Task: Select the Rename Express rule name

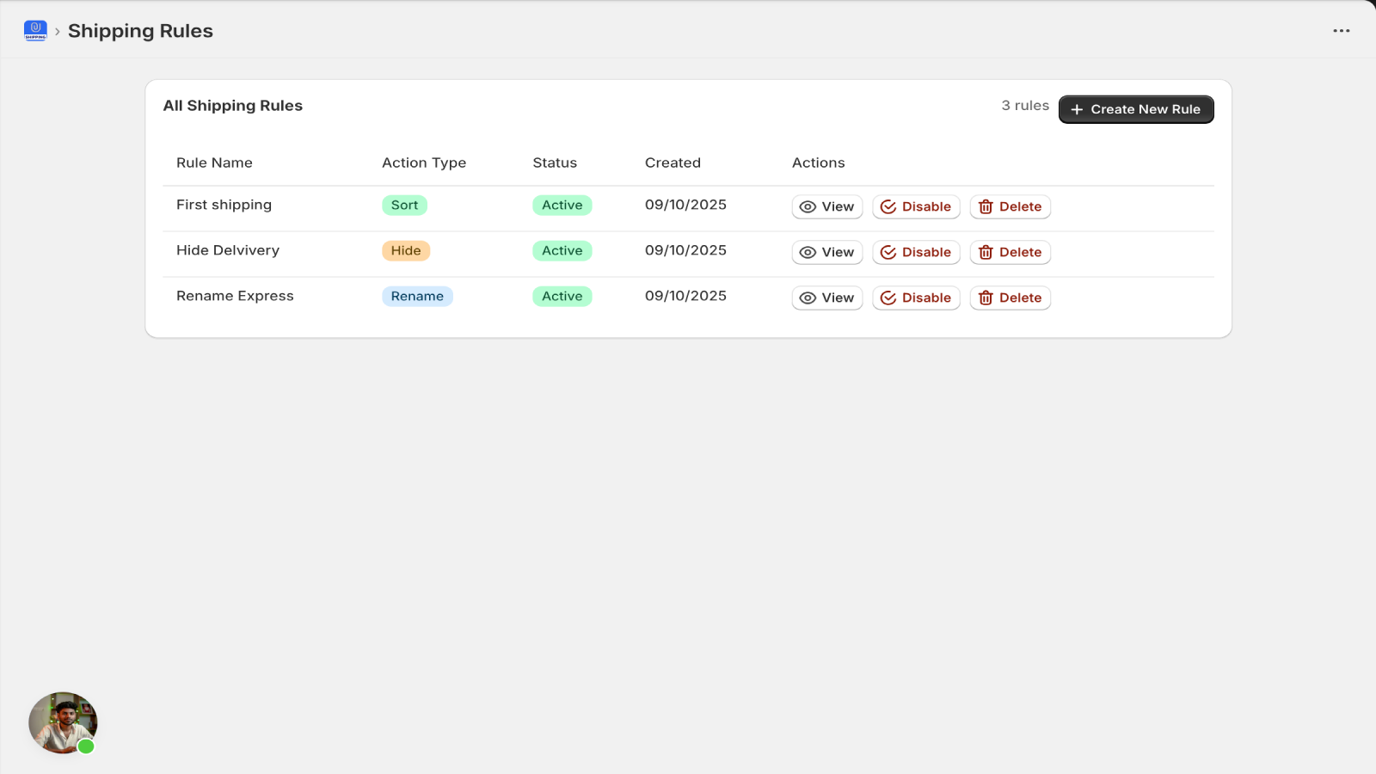Action: click(x=235, y=296)
